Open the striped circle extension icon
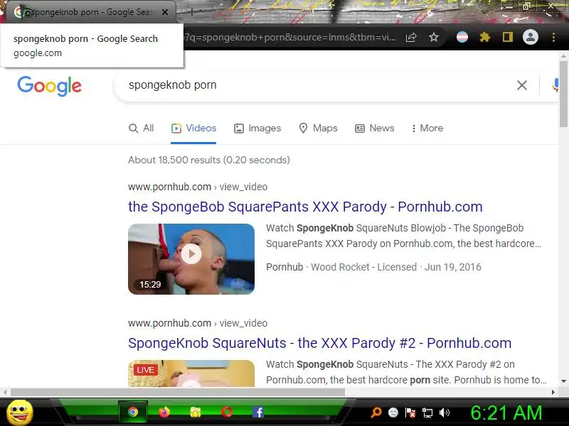Viewport: 569px width, 426px height. pos(462,37)
